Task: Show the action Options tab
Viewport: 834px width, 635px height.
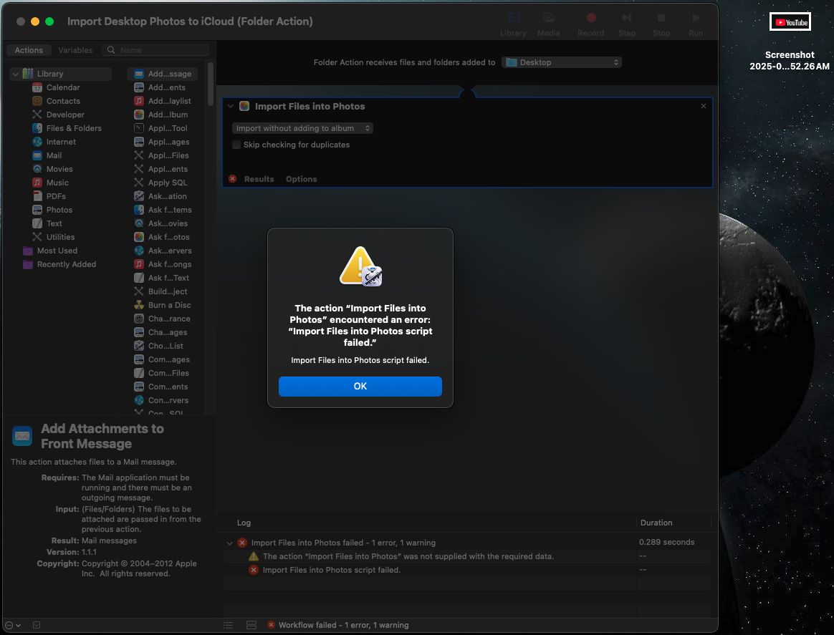Action: 301,179
